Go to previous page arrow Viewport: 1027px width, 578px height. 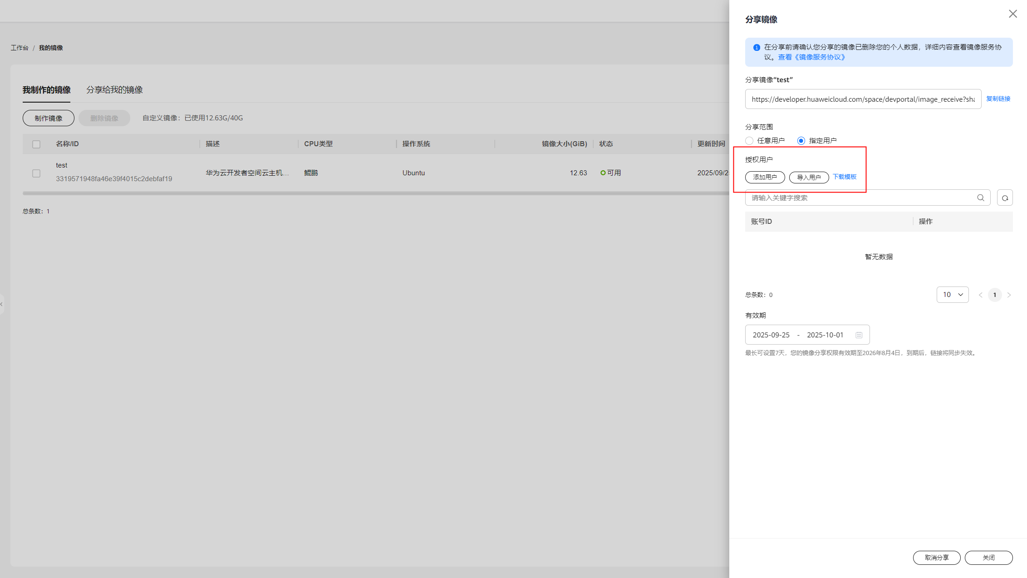point(980,295)
